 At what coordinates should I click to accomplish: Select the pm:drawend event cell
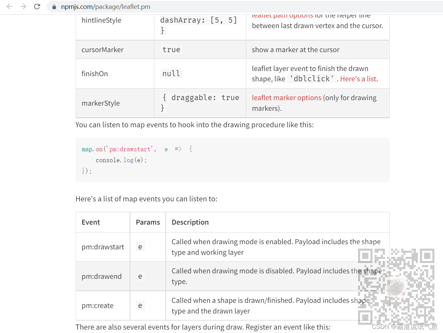103,276
